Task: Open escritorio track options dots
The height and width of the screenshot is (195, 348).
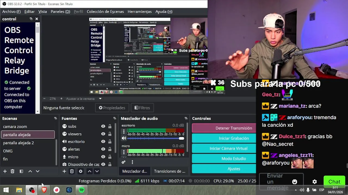Action: [x=124, y=132]
